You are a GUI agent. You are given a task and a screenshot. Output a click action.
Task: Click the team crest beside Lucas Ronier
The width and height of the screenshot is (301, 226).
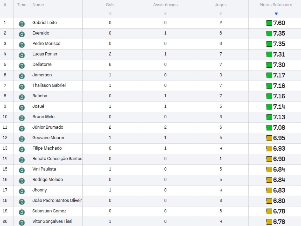pos(22,55)
